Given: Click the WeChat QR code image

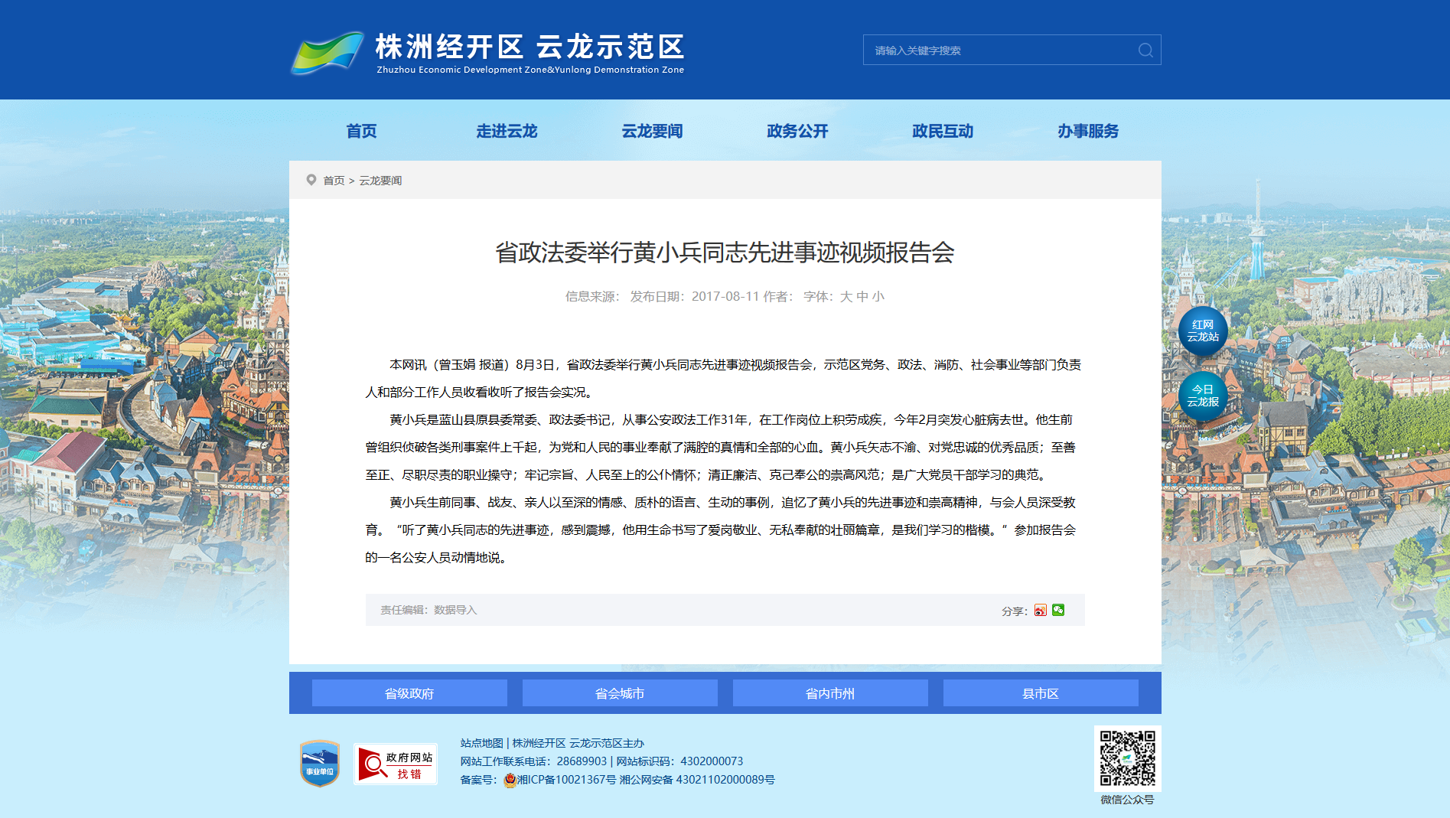Looking at the screenshot, I should (x=1127, y=758).
